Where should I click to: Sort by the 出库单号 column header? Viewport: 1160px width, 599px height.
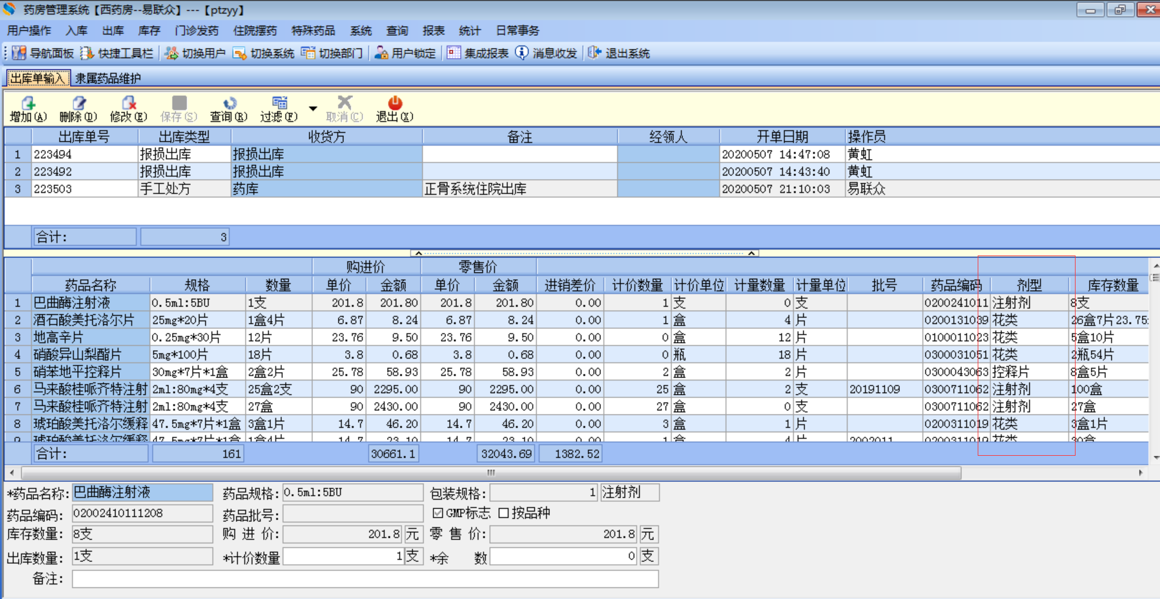coord(84,137)
